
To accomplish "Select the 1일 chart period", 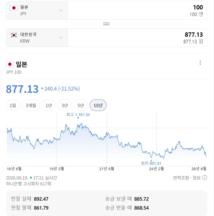I will [x=13, y=105].
